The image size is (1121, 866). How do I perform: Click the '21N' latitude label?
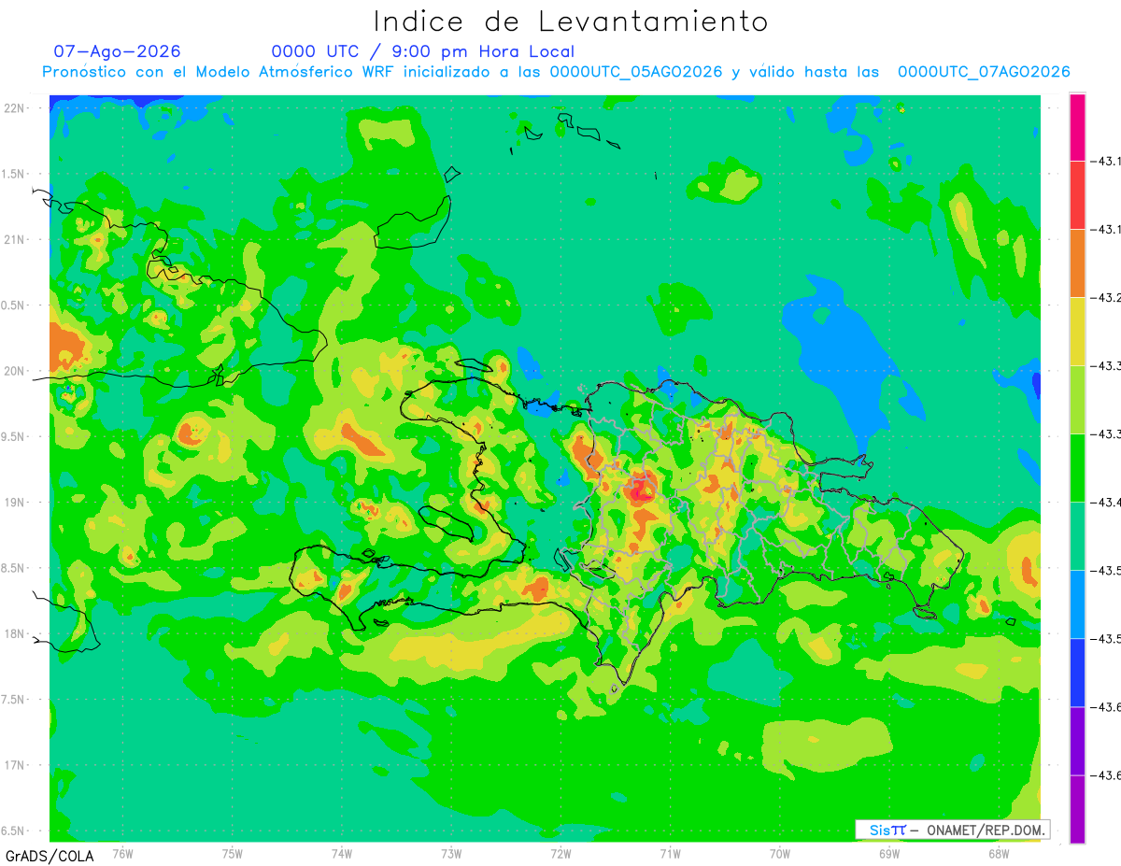tap(16, 240)
